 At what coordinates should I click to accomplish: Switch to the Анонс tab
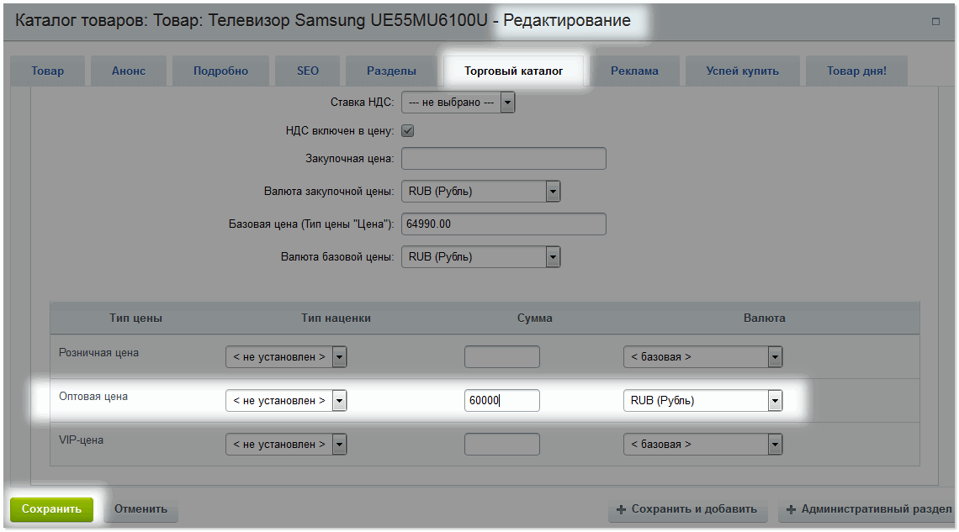(129, 71)
